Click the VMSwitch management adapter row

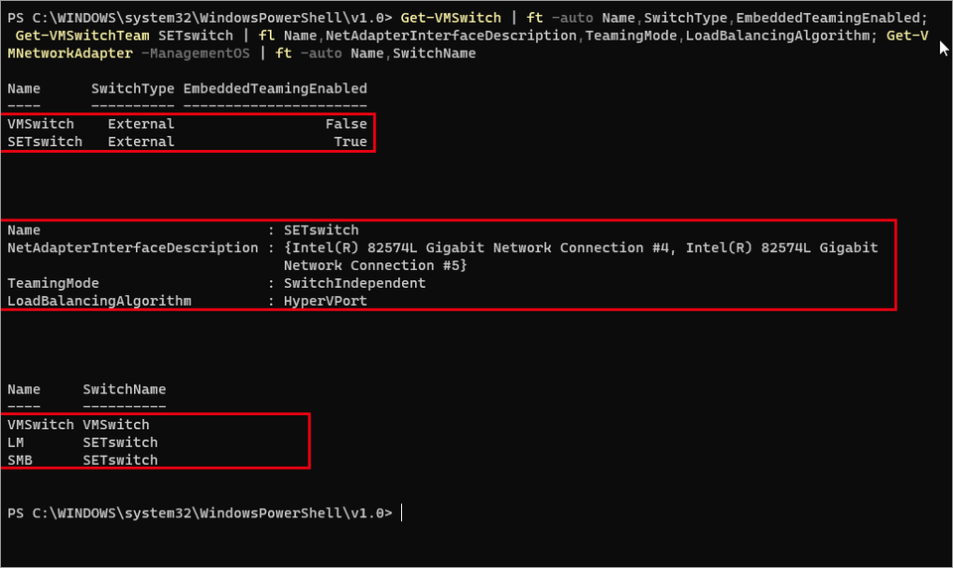pyautogui.click(x=78, y=425)
